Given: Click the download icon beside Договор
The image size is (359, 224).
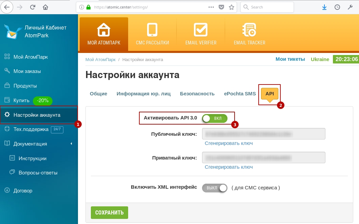Looking at the screenshot, I should tap(7, 190).
